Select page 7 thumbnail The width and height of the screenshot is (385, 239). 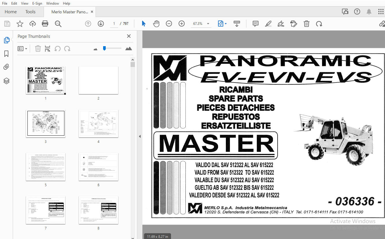click(x=46, y=210)
